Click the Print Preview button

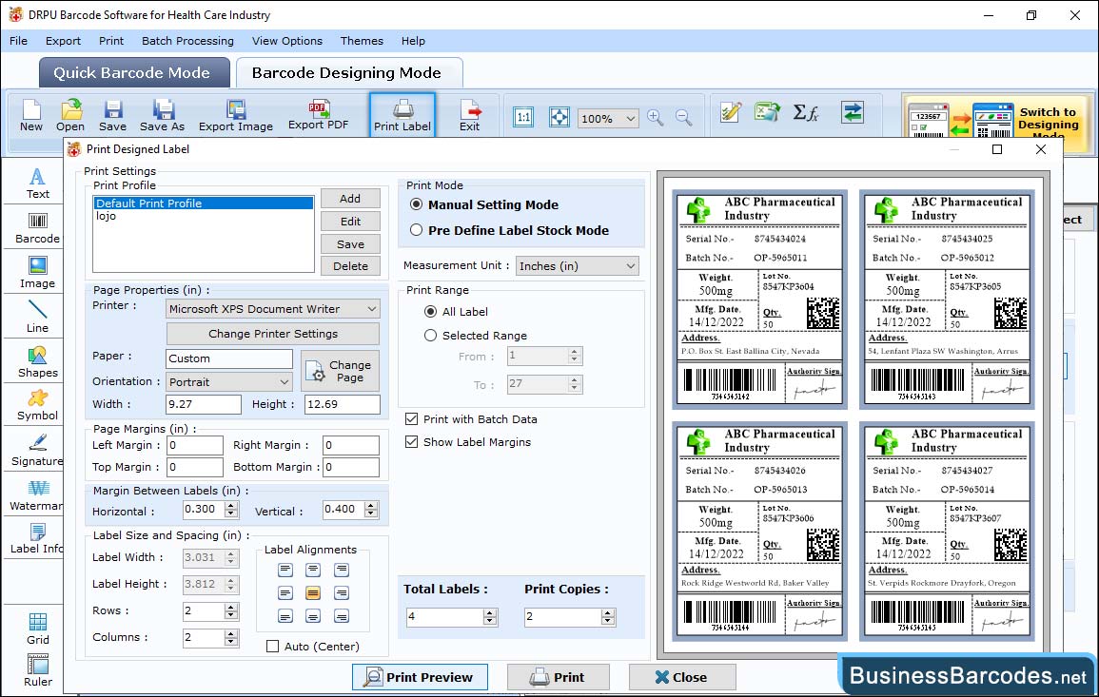(x=420, y=677)
